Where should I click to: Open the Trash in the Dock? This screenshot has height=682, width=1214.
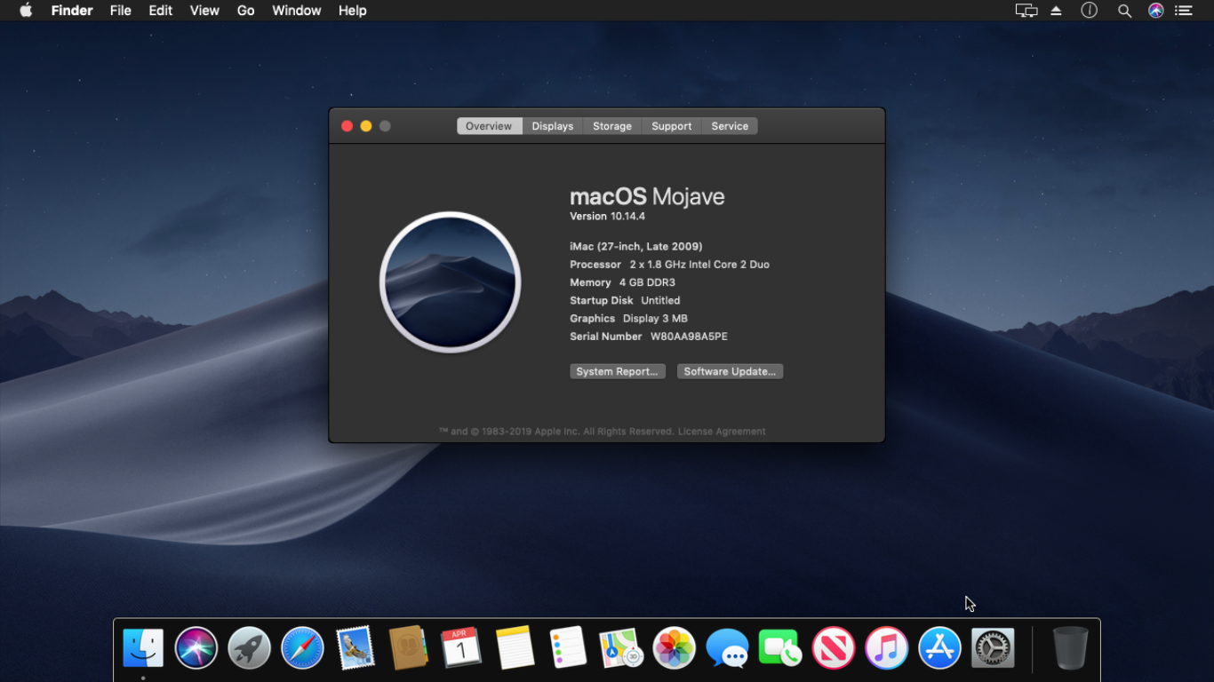tap(1070, 648)
